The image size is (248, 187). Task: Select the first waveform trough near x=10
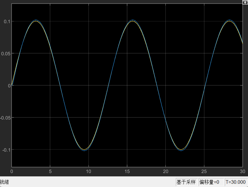pos(84,150)
